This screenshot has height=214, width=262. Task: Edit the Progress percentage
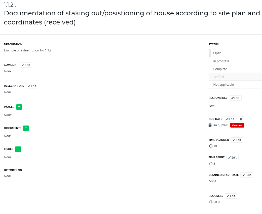pyautogui.click(x=231, y=196)
